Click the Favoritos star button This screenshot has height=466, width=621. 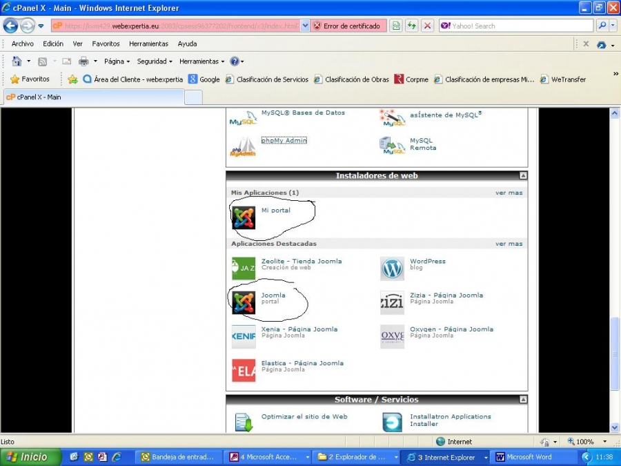click(x=30, y=79)
